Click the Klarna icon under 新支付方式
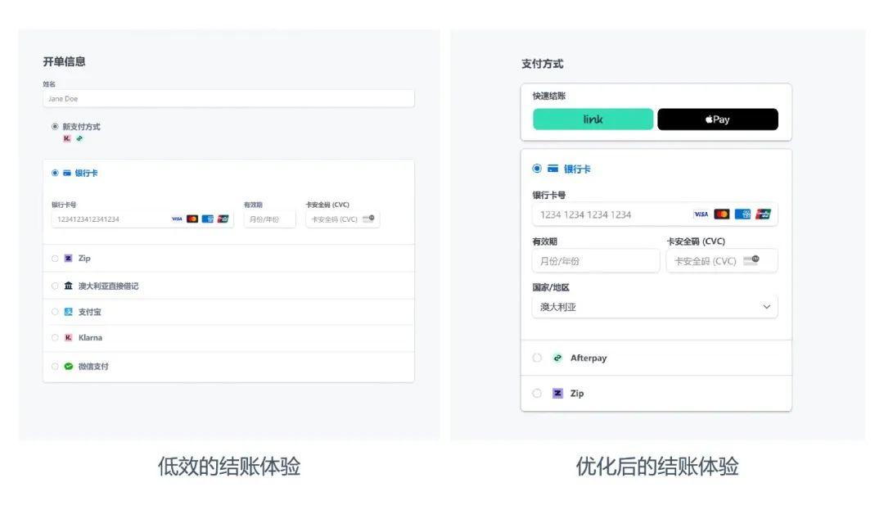 click(x=66, y=139)
